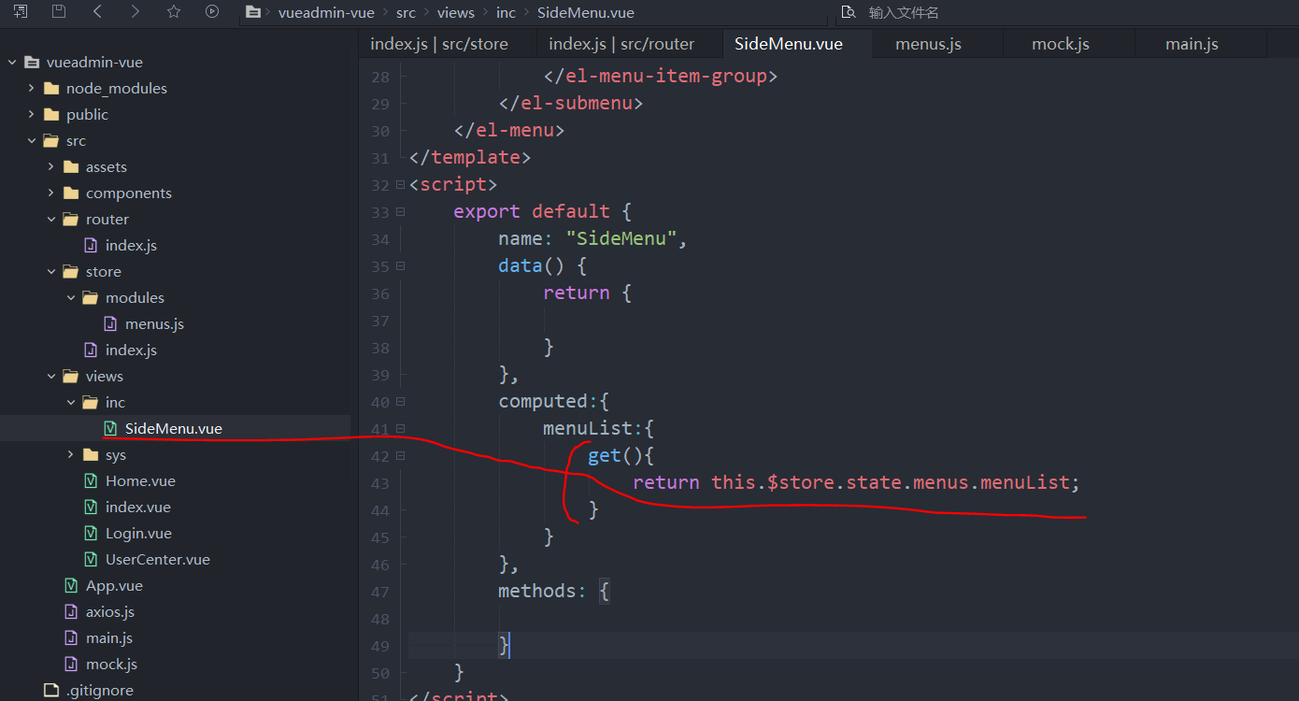Click the Vue file icon beside index.vue

click(x=91, y=508)
